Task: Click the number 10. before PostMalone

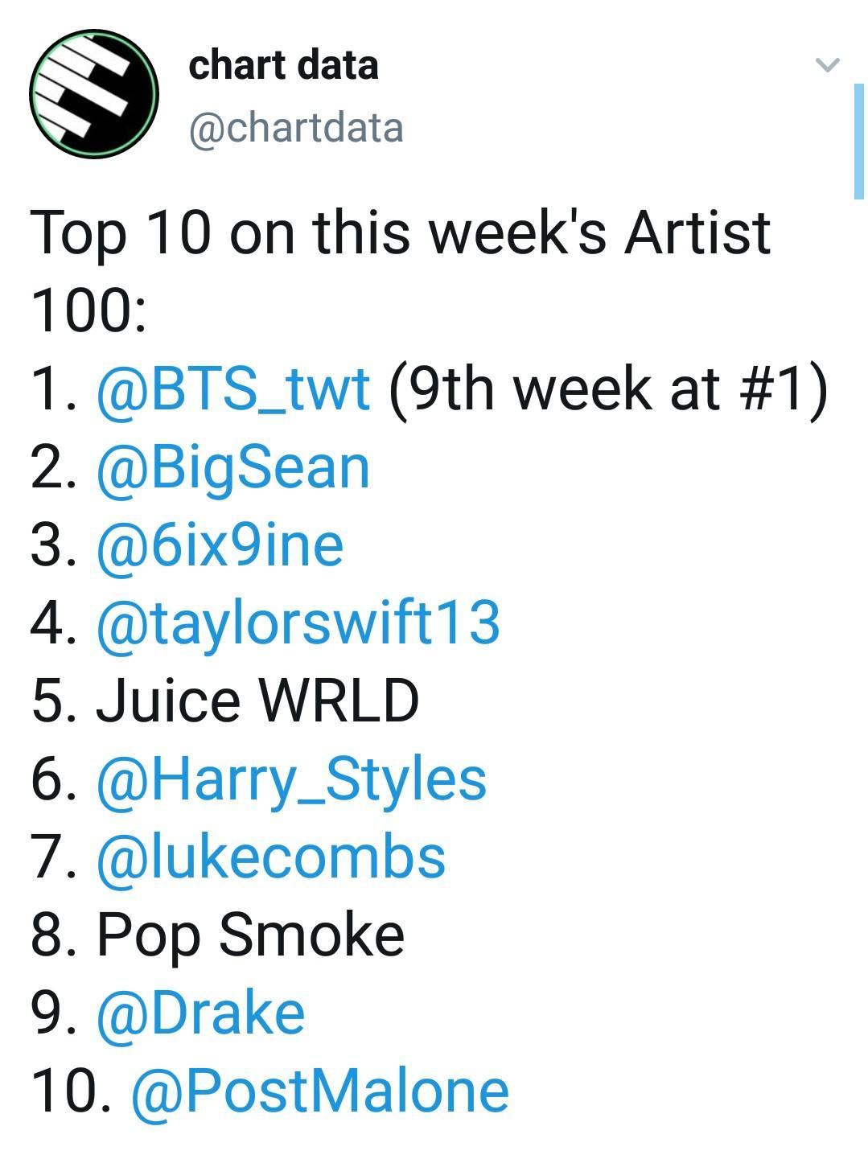Action: tap(71, 1091)
